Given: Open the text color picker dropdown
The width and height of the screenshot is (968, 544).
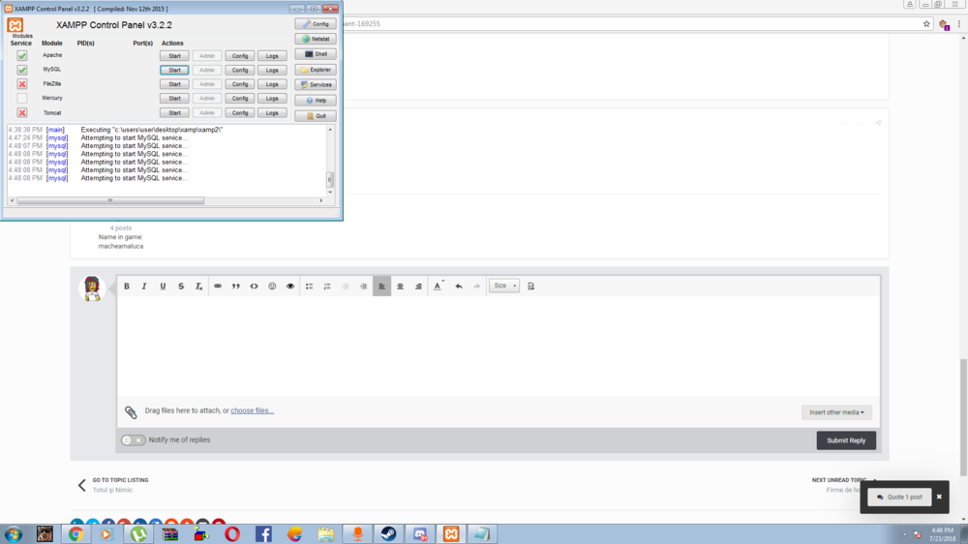Looking at the screenshot, I should tap(439, 286).
